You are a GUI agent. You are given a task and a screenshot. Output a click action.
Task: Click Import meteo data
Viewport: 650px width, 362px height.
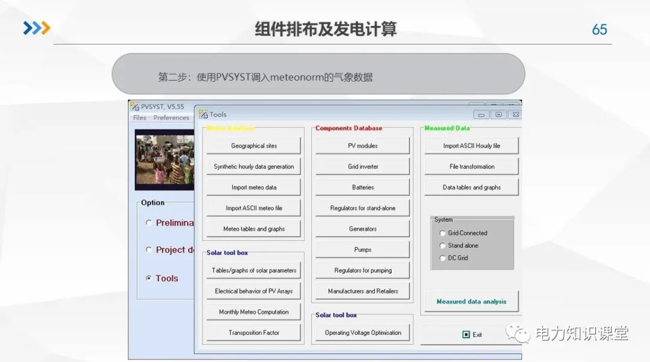pyautogui.click(x=253, y=186)
